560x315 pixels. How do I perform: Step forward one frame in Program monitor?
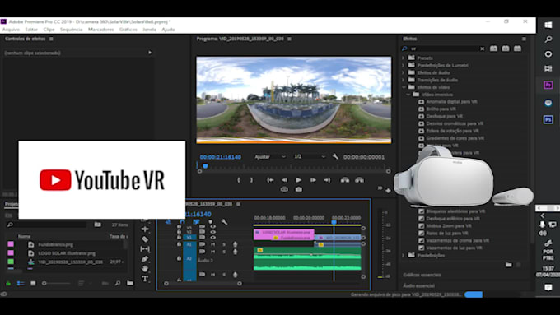(313, 180)
